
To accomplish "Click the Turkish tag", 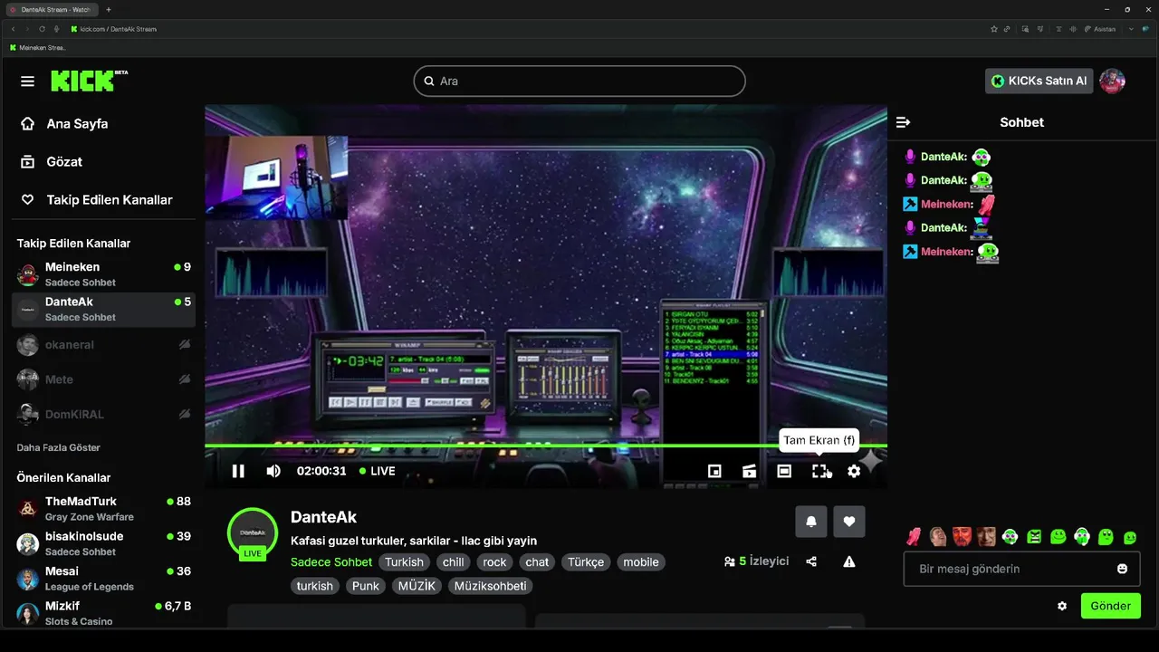I will (404, 562).
